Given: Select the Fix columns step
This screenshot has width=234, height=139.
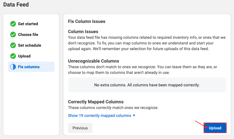Looking at the screenshot, I should 31,67.
